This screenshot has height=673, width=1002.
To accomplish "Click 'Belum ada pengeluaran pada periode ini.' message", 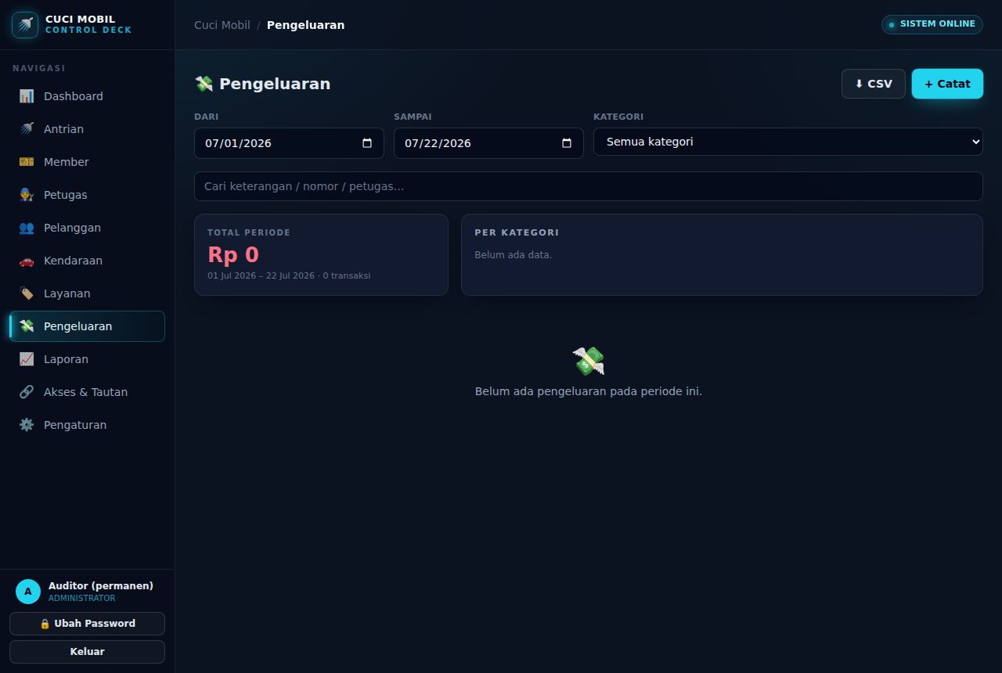I will pos(589,391).
